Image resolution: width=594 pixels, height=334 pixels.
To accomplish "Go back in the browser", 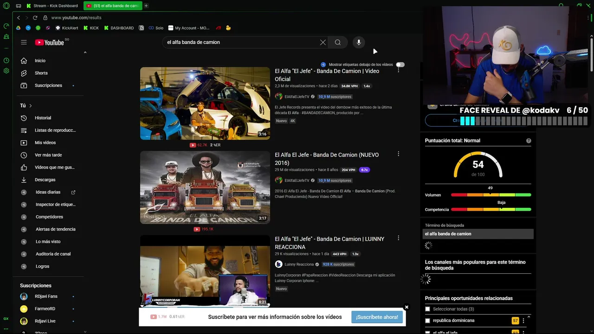I will pos(19,18).
